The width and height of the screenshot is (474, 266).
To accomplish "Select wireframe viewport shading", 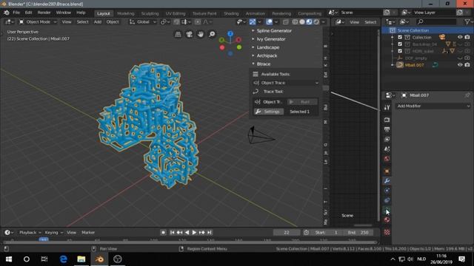I will [295, 21].
